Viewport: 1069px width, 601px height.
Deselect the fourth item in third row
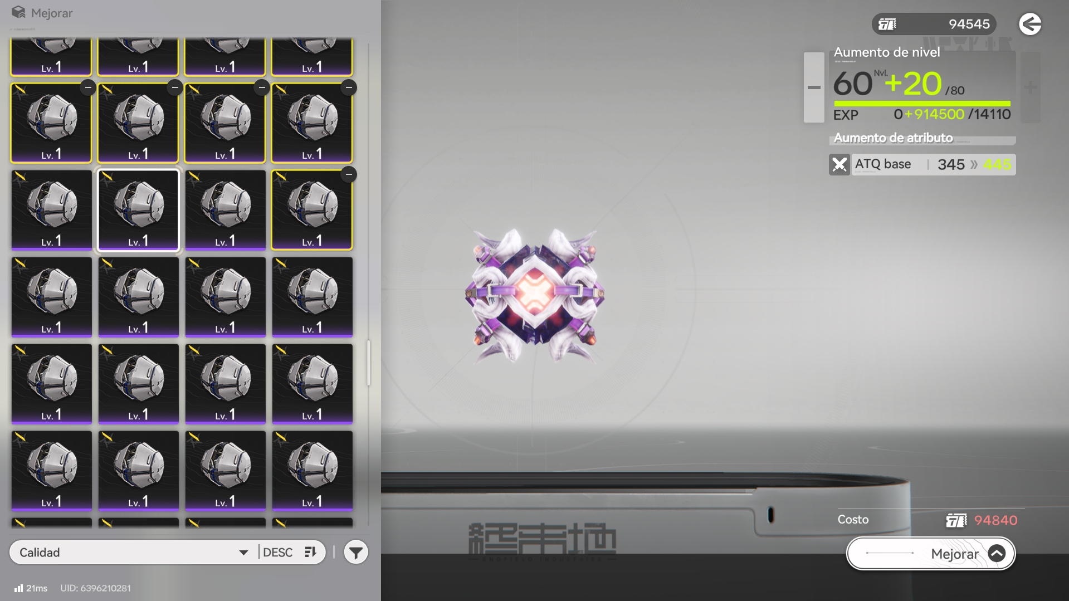point(349,174)
